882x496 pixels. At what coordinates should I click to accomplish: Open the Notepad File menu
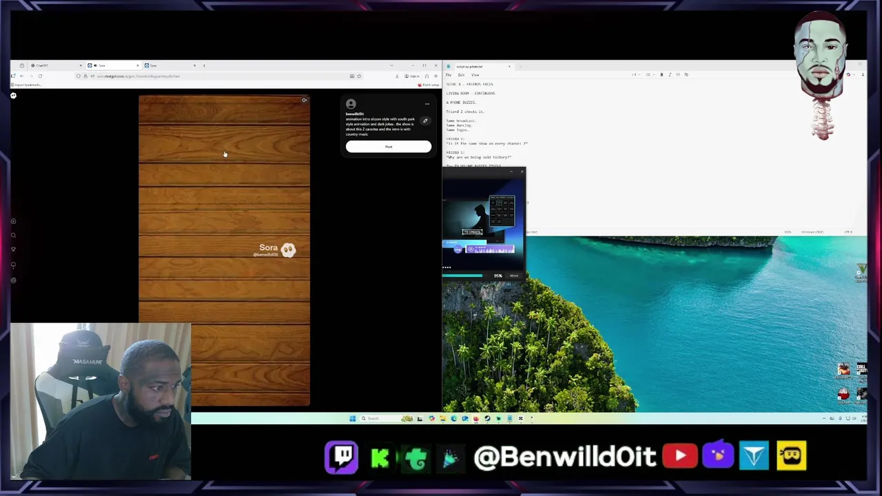[449, 74]
